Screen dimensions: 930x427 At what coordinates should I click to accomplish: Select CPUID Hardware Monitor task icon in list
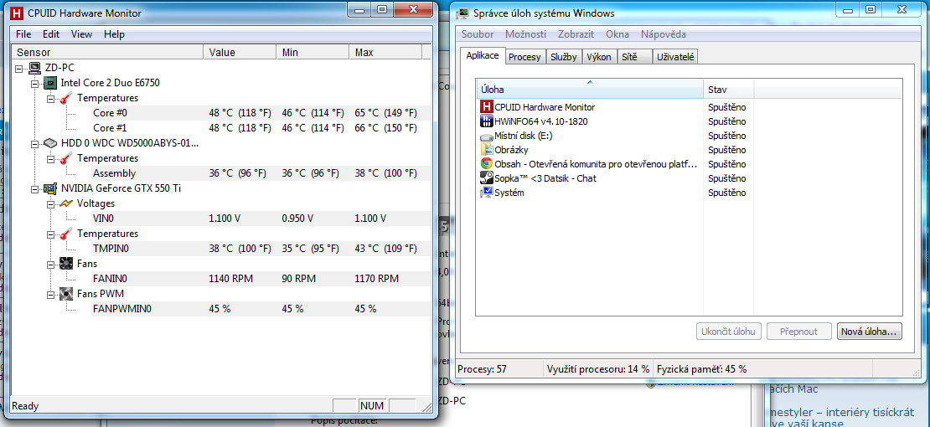[486, 107]
